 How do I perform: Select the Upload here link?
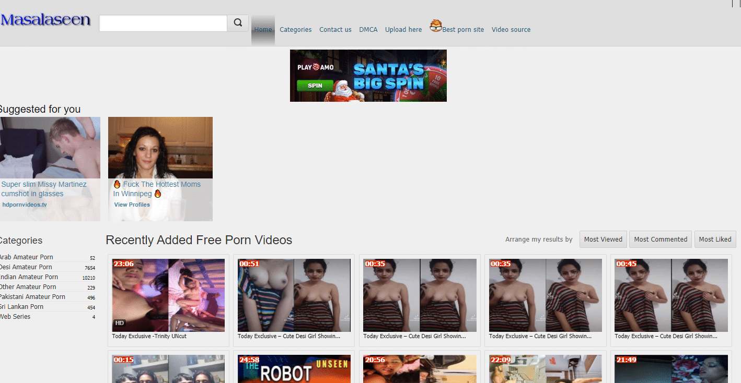click(403, 30)
